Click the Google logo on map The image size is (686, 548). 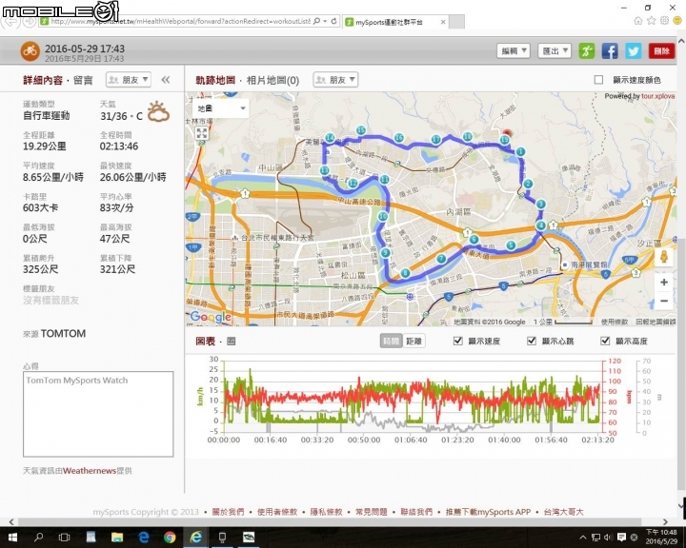(211, 317)
